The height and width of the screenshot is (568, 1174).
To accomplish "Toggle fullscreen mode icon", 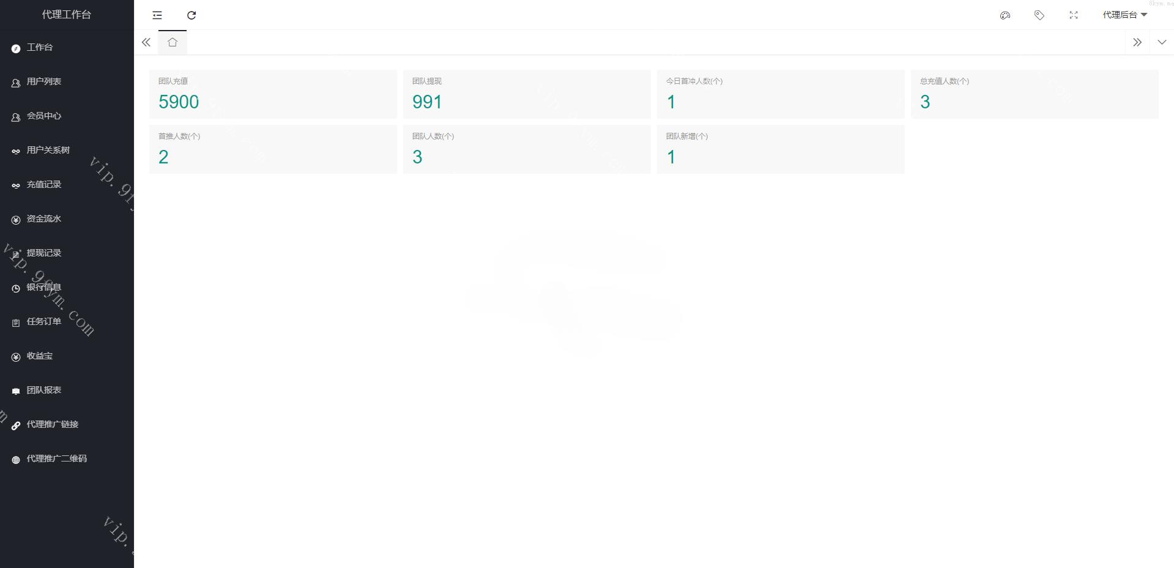I will coord(1073,15).
